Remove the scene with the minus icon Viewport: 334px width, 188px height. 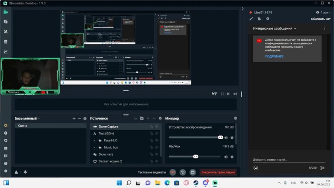pyautogui.click(x=80, y=118)
